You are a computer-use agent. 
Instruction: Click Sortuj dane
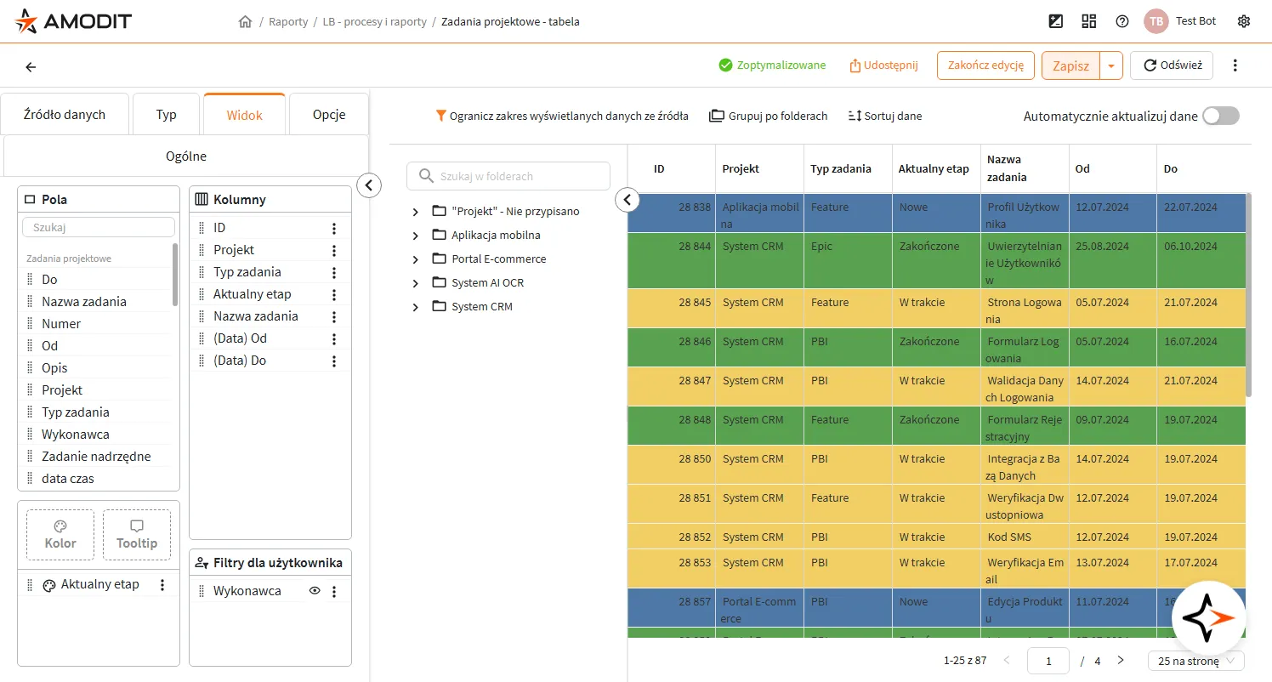pos(885,116)
